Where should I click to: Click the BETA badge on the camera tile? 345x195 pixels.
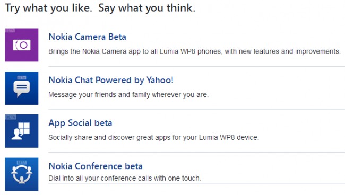click(x=10, y=30)
